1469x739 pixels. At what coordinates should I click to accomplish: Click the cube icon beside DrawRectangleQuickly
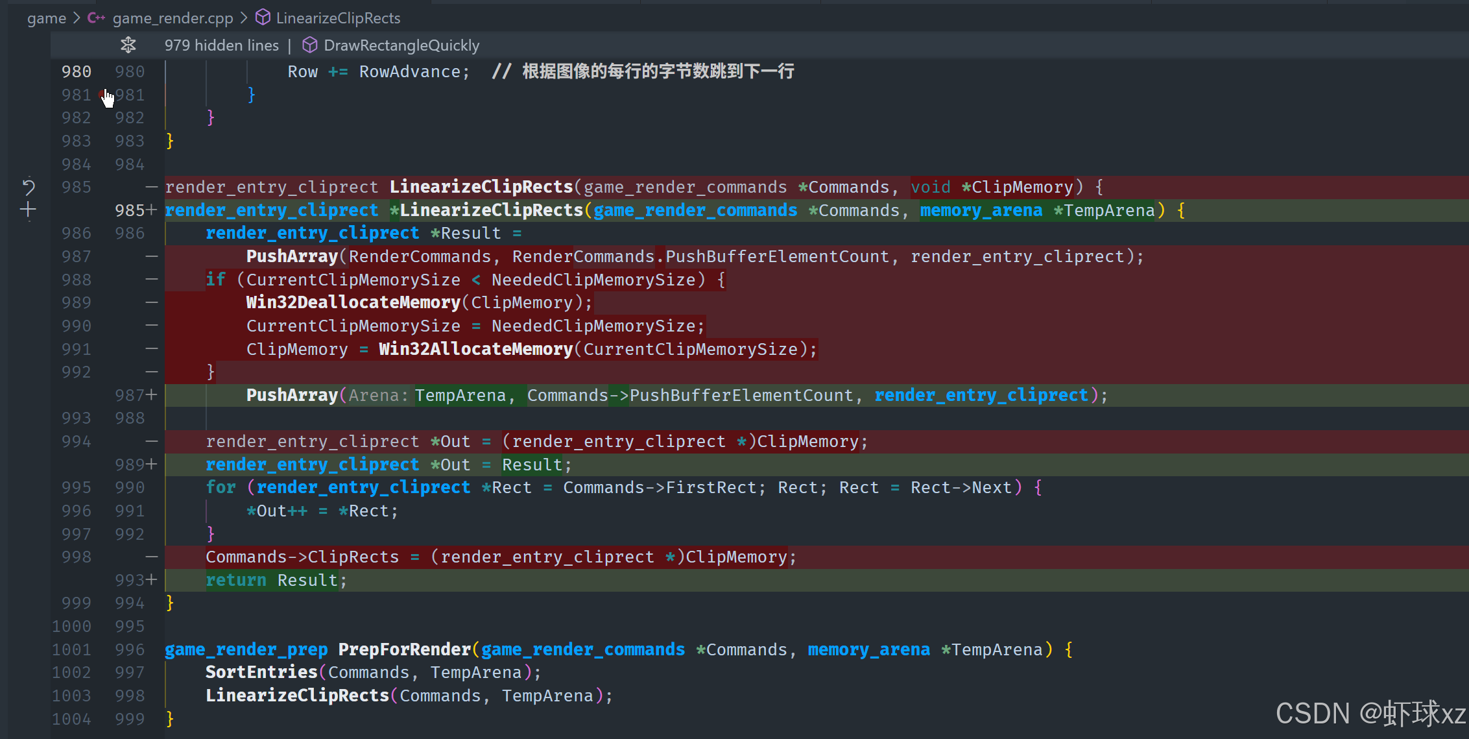click(310, 45)
